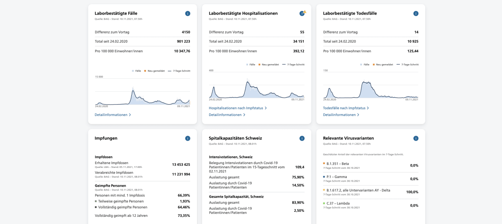Image resolution: width=502 pixels, height=224 pixels.
Task: Open info icon on Impfungen card
Action: [x=188, y=138]
